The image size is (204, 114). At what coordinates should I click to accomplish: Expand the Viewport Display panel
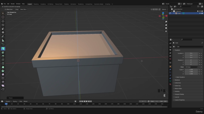click(x=179, y=94)
